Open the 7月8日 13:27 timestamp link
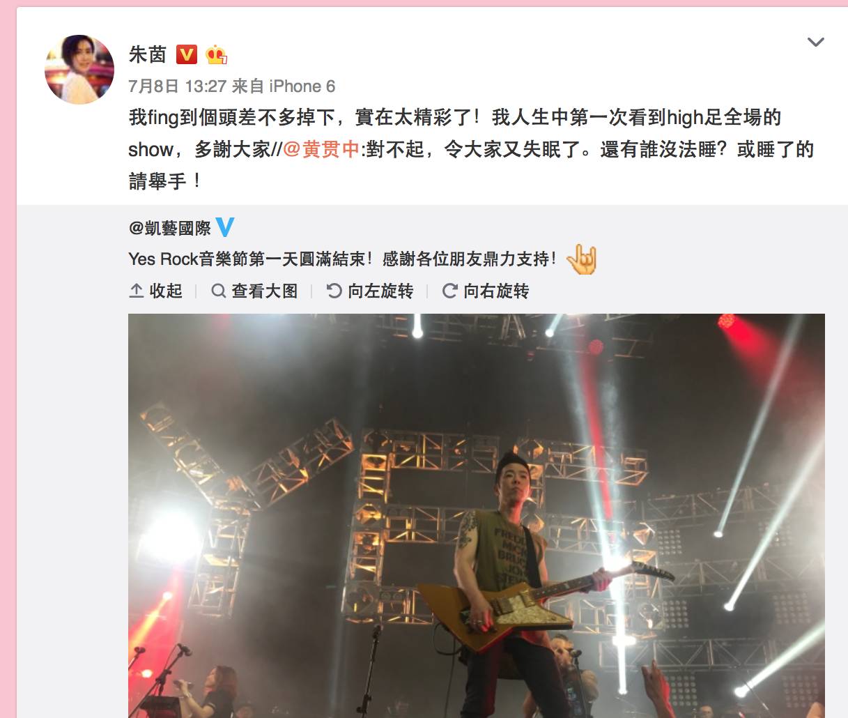Viewport: 848px width, 718px height. pyautogui.click(x=178, y=86)
